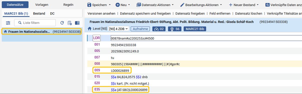Image resolution: width=302 pixels, height=94 pixels.
Task: Click the 007 value tu
Action: point(112,58)
